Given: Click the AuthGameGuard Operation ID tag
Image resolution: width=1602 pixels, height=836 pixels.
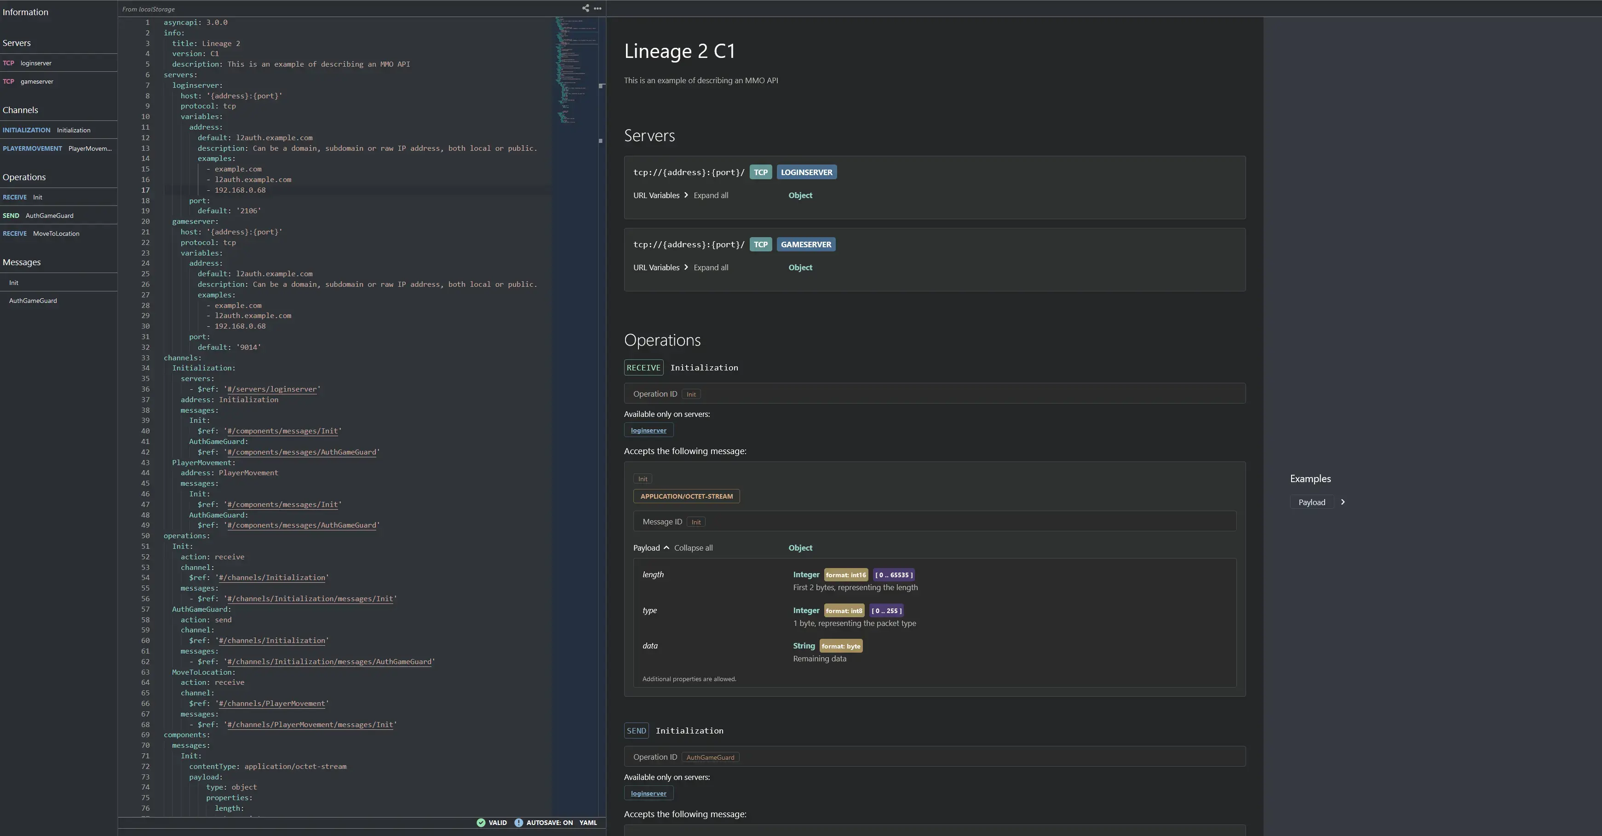Looking at the screenshot, I should click(710, 757).
